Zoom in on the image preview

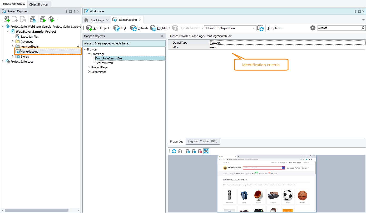187,151
